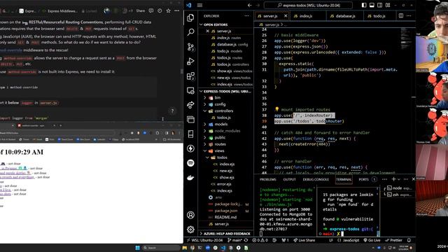Click the Live Share status bar button

click(305, 240)
